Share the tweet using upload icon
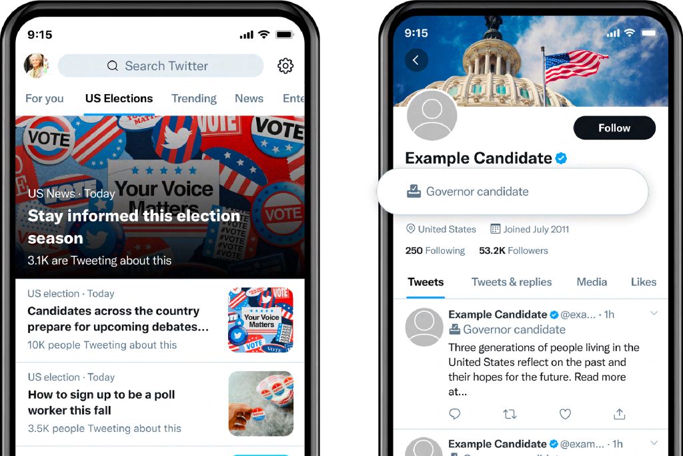 tap(620, 414)
